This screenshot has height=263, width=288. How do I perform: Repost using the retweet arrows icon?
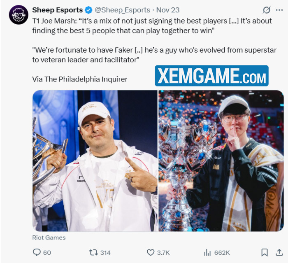click(x=94, y=252)
